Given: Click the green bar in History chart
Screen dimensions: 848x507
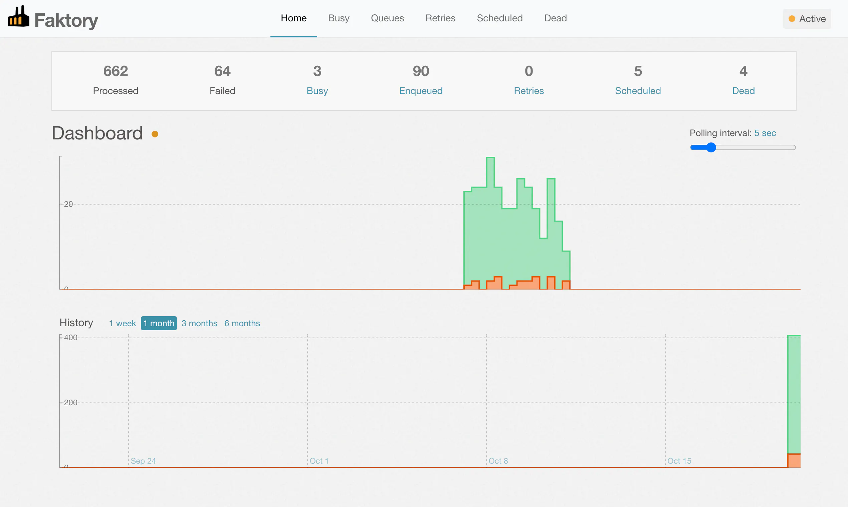Looking at the screenshot, I should click(x=794, y=395).
